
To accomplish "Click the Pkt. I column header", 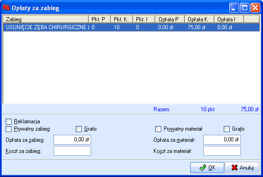I will pyautogui.click(x=144, y=19).
